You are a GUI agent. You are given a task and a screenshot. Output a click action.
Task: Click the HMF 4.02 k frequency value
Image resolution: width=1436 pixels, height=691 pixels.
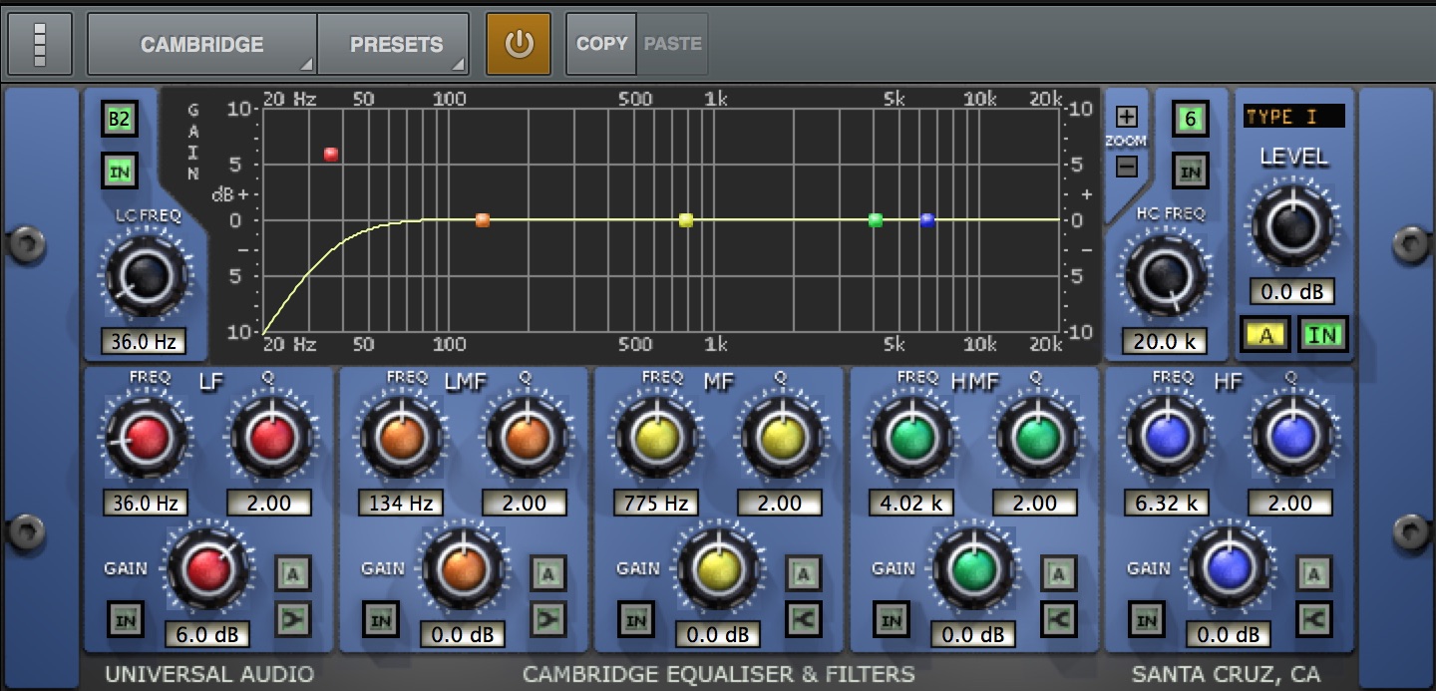pyautogui.click(x=910, y=503)
